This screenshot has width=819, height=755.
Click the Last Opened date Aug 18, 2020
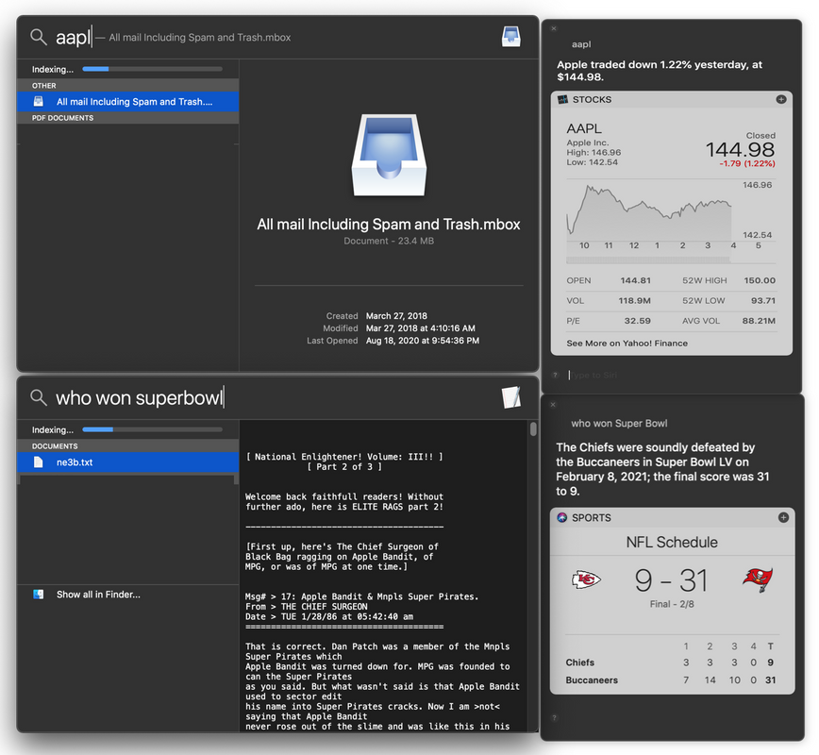point(422,340)
